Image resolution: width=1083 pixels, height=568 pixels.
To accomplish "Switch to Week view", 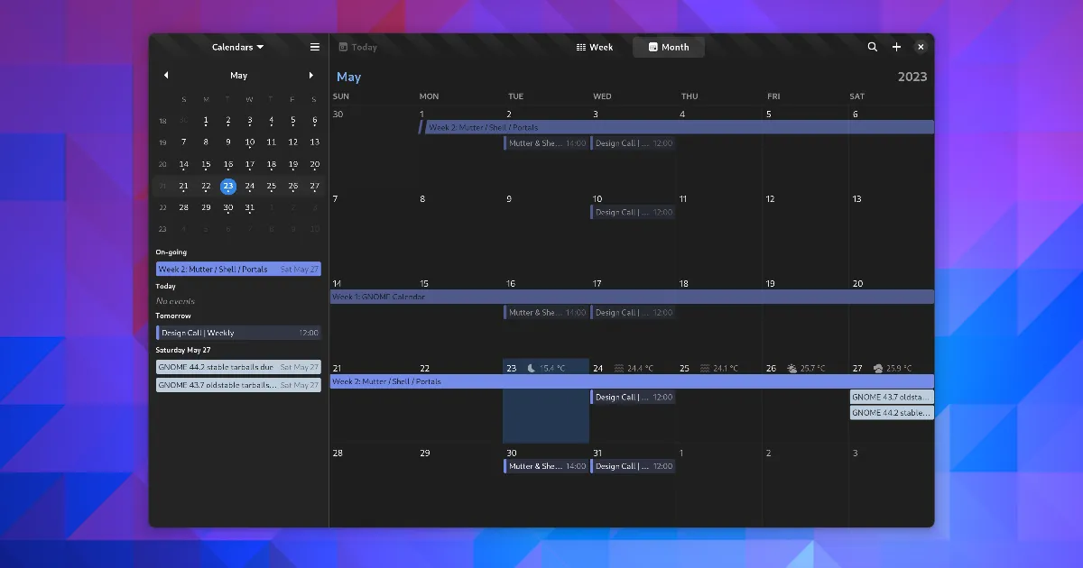I will coord(595,47).
